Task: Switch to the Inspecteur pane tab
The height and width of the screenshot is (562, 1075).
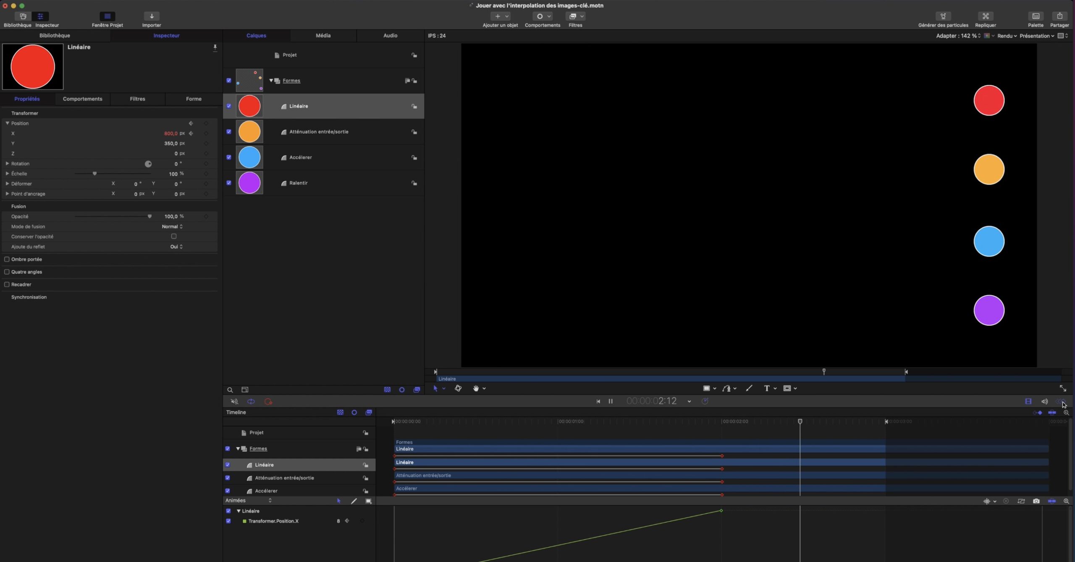Action: [x=166, y=36]
